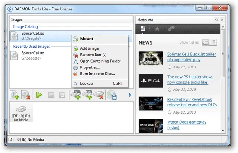238x153 pixels.
Task: Open the new PS4 trailer link
Action: pos(190,80)
